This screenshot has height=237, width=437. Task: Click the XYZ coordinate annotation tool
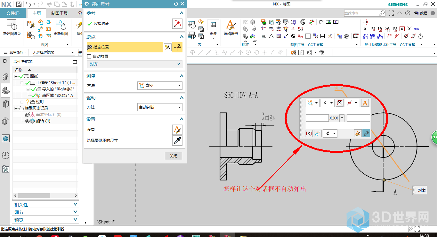pyautogui.click(x=300, y=36)
